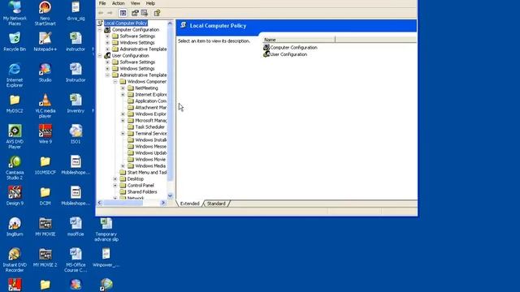The width and height of the screenshot is (520, 292).
Task: Select the AVS DVD Player shortcut
Action: pos(15,137)
